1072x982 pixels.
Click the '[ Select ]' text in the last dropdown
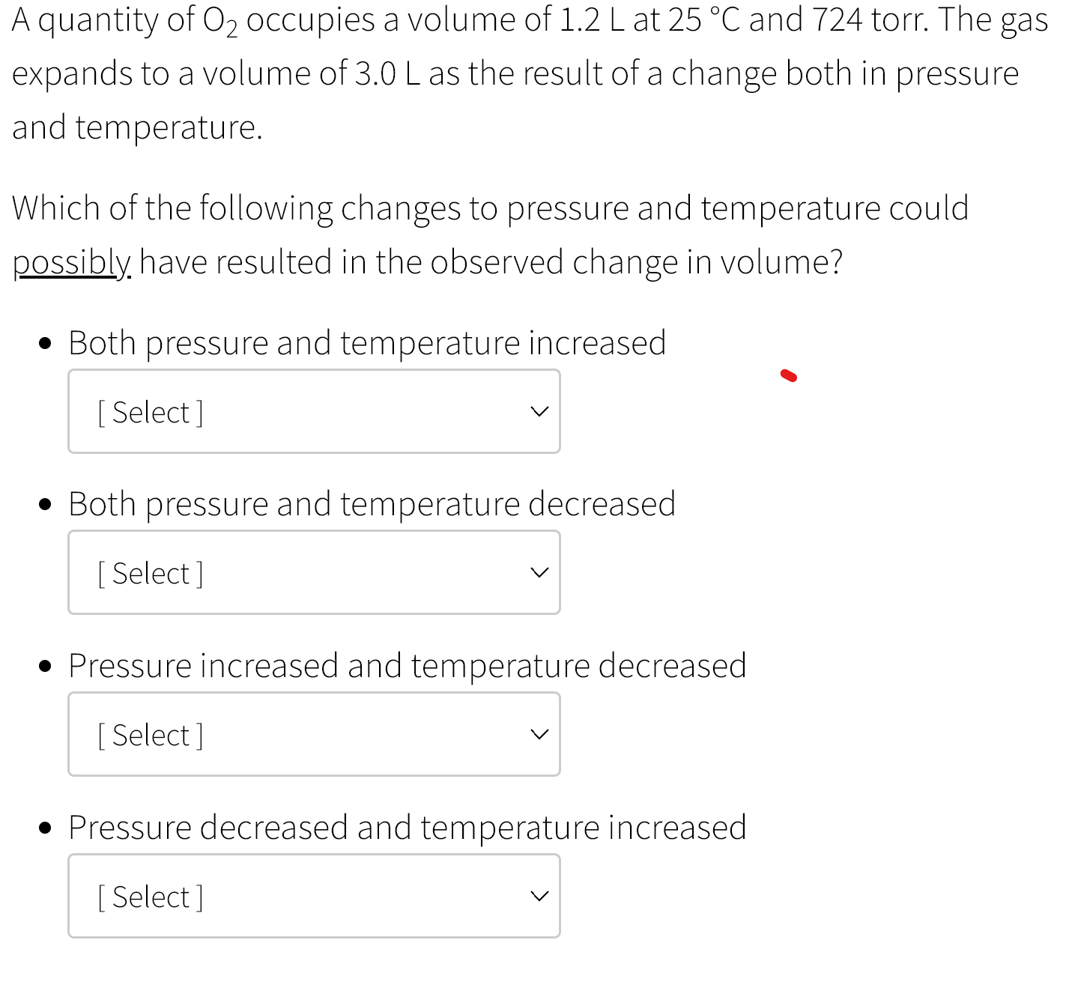click(149, 896)
